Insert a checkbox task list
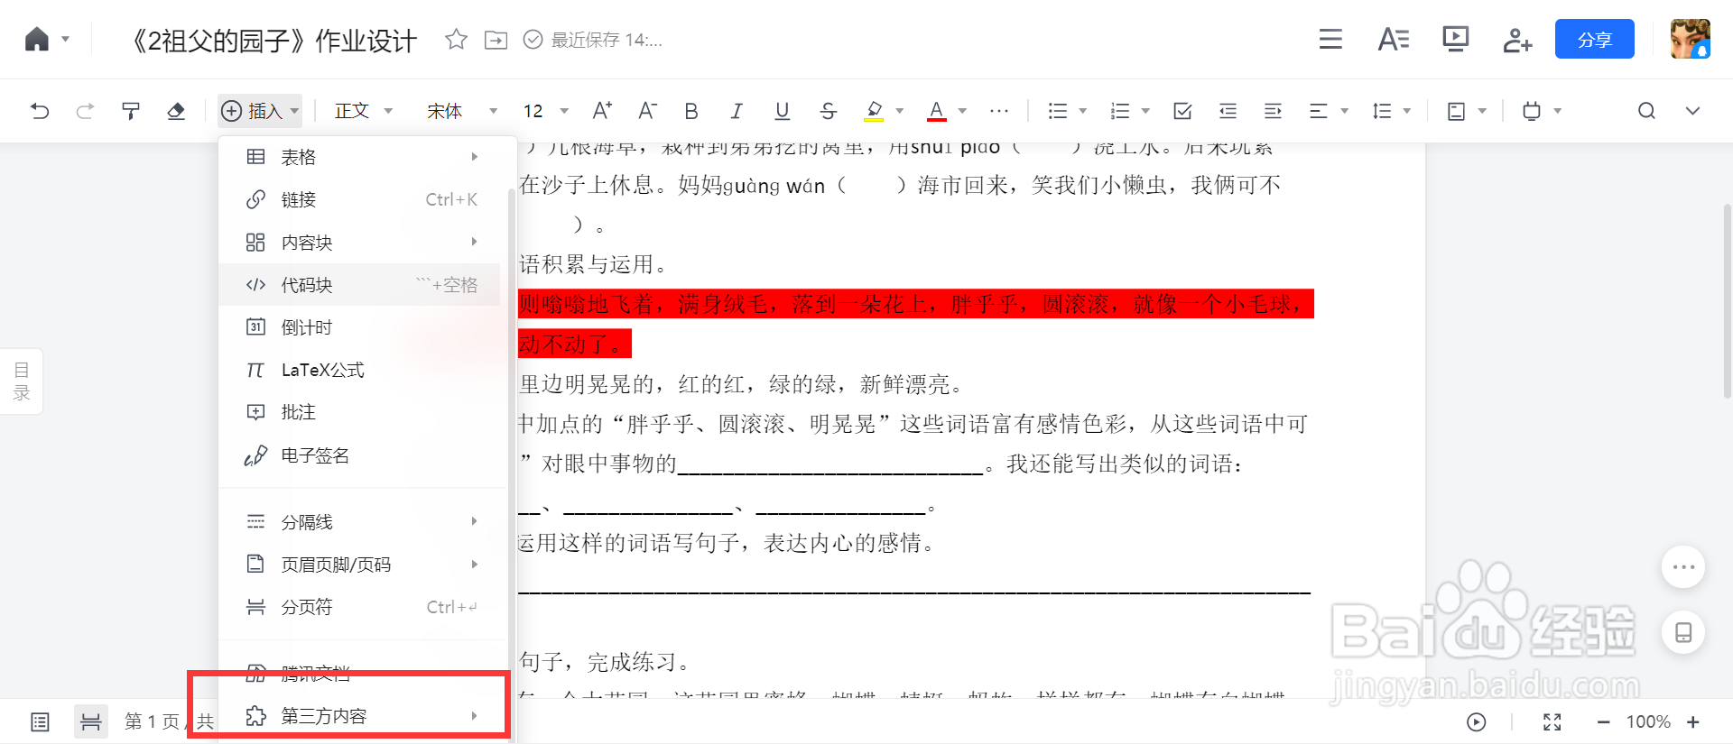This screenshot has width=1733, height=744. [1182, 111]
